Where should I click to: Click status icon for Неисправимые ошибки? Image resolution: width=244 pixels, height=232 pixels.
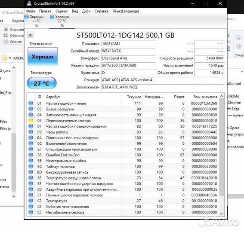[x=31, y=161]
